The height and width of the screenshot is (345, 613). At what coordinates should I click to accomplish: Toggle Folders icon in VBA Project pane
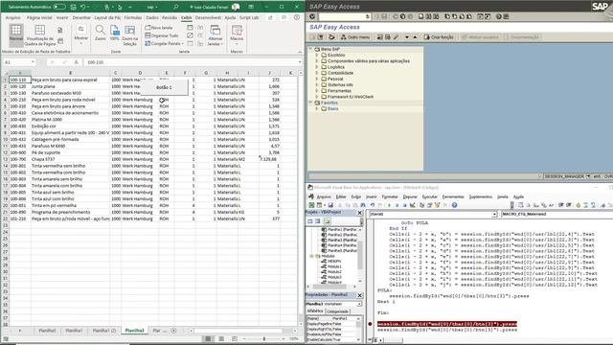pyautogui.click(x=326, y=221)
